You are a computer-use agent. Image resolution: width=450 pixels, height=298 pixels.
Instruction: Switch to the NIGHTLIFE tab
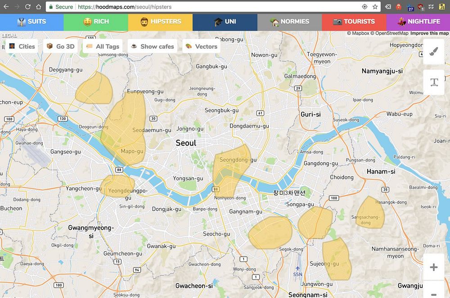click(x=418, y=22)
